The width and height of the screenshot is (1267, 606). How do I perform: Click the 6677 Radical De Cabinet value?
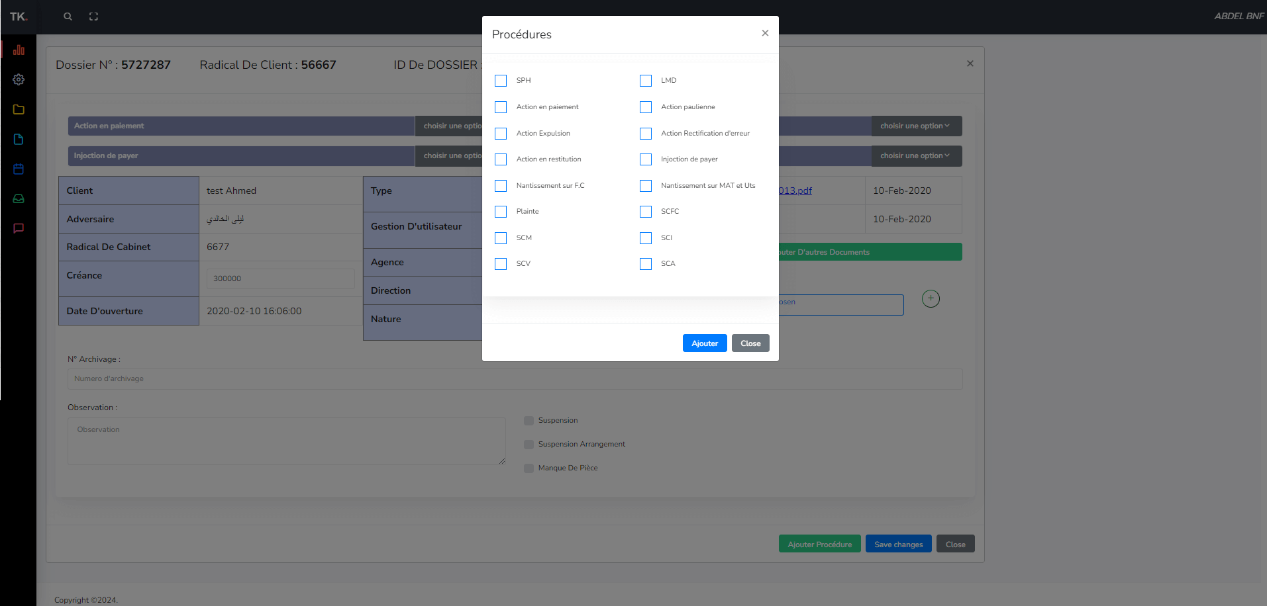pyautogui.click(x=218, y=247)
